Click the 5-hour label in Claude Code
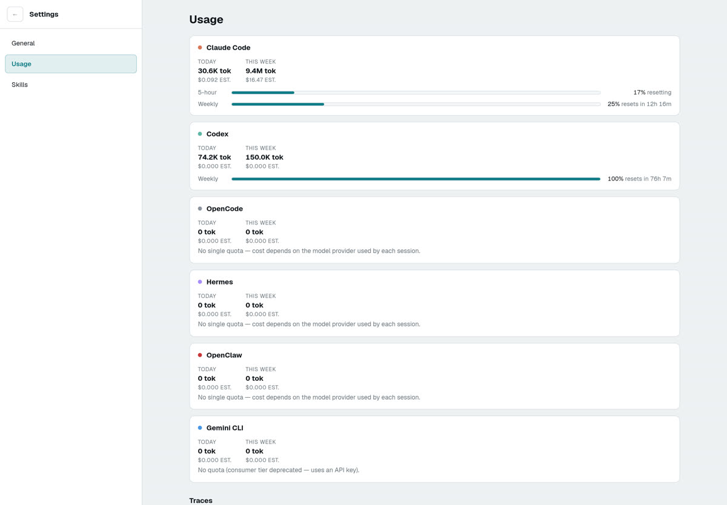Viewport: 727px width, 505px height. [x=207, y=93]
